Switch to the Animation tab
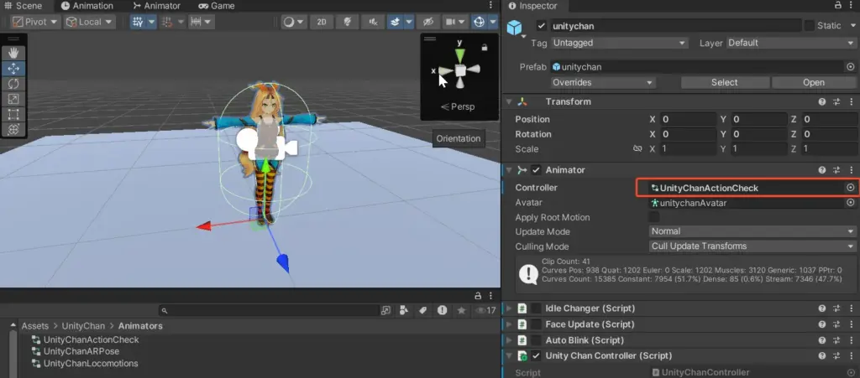Viewport: 860px width, 378px height. [x=87, y=6]
